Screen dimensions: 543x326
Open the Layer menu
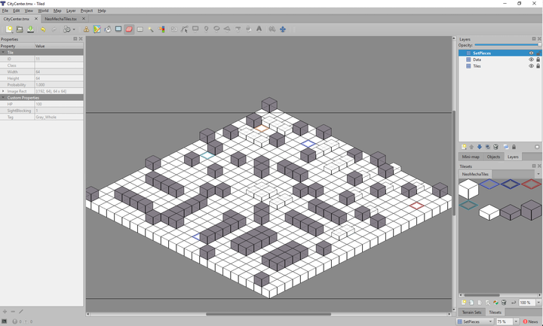(71, 11)
